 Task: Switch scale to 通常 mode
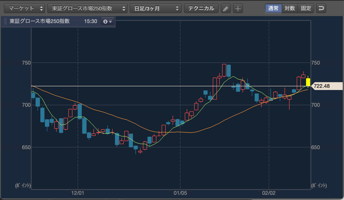click(273, 8)
